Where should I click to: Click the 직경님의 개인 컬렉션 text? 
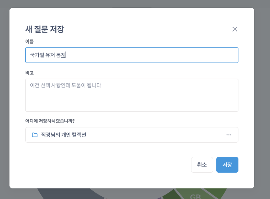click(64, 135)
